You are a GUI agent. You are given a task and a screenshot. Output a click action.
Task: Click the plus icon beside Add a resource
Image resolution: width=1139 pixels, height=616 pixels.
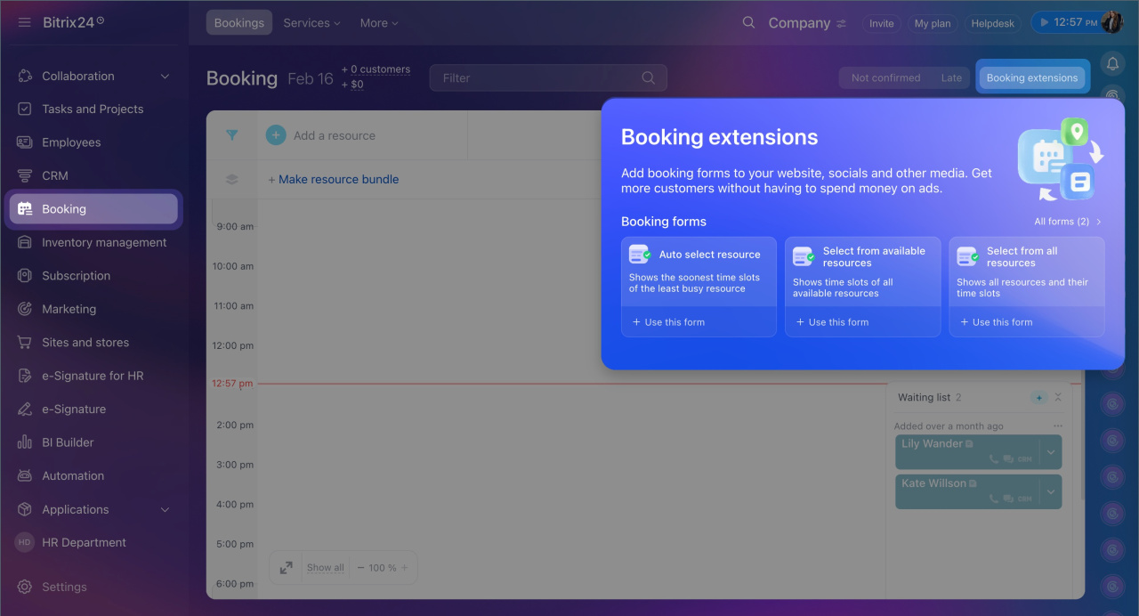click(x=276, y=135)
